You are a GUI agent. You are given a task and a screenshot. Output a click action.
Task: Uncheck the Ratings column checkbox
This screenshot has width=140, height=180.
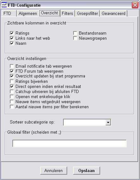pos(12,33)
